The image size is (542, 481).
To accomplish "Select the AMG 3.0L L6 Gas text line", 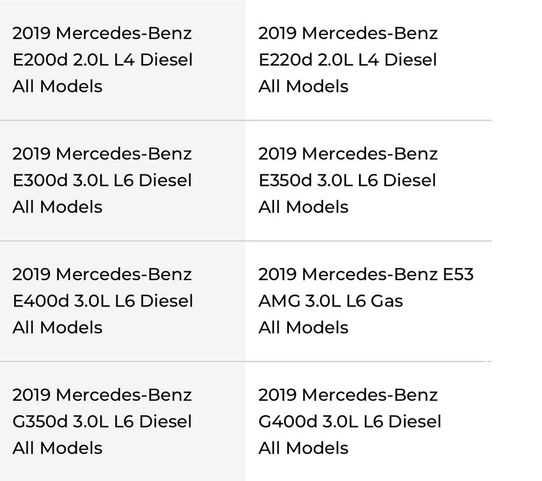I will (331, 301).
